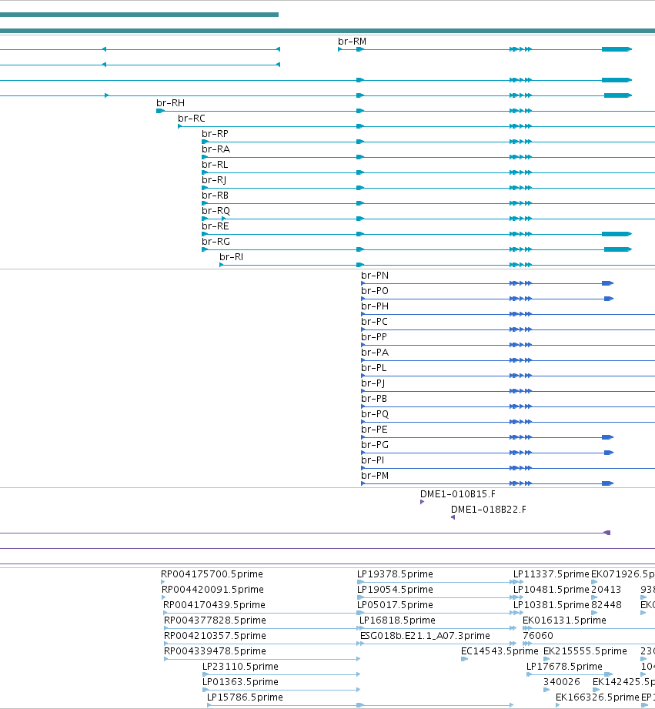Select EK166326.5prime read
655x709 pixels.
point(597,697)
